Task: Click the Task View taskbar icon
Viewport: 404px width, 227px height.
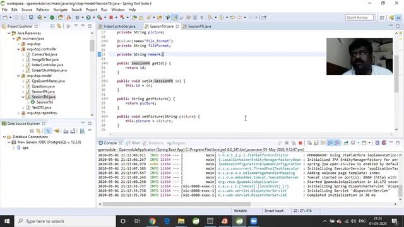Action: (137, 221)
